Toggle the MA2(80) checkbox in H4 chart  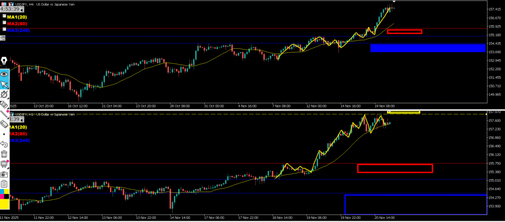tap(4, 23)
